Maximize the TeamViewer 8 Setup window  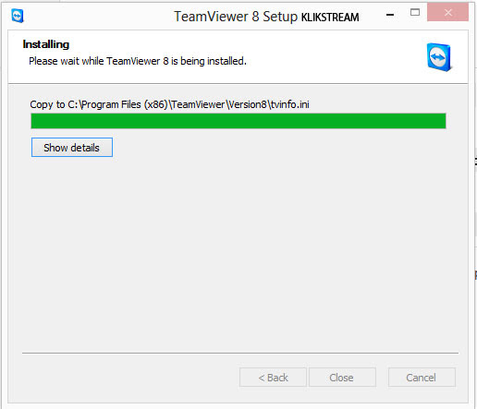415,13
